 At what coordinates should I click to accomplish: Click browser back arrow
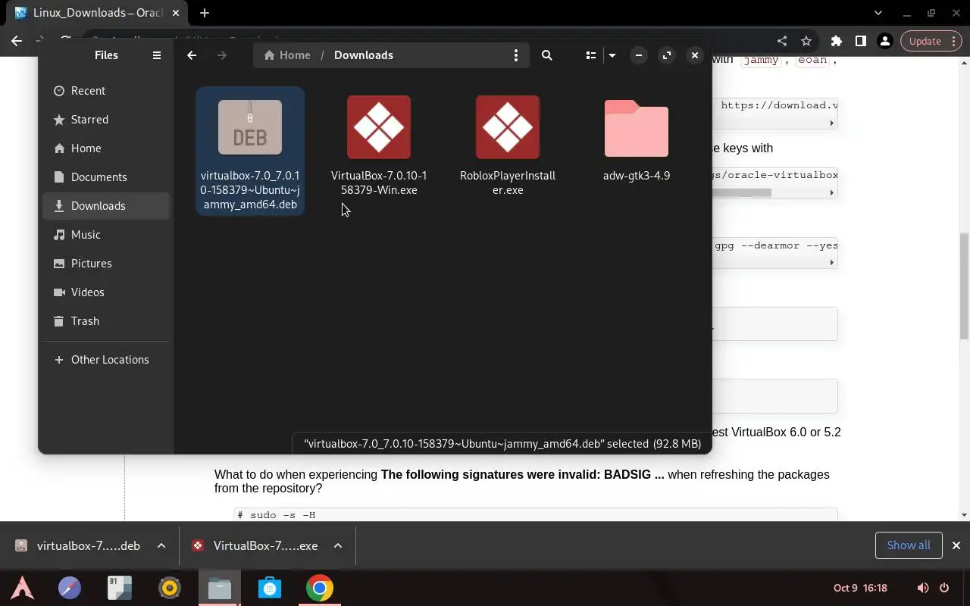pyautogui.click(x=17, y=41)
